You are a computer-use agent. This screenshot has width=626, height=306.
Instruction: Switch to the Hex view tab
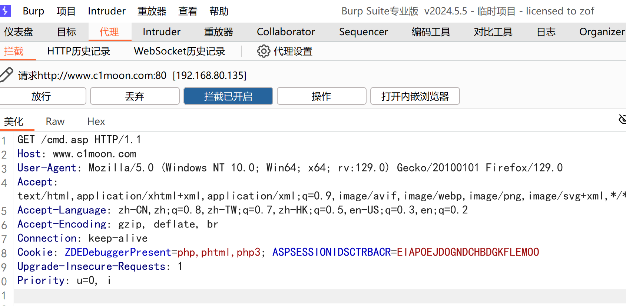click(96, 122)
